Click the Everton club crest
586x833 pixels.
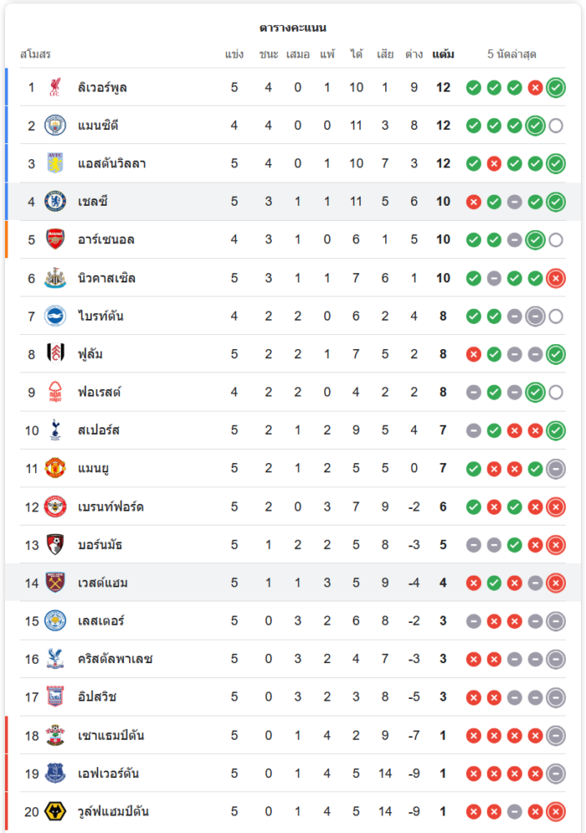pyautogui.click(x=55, y=774)
